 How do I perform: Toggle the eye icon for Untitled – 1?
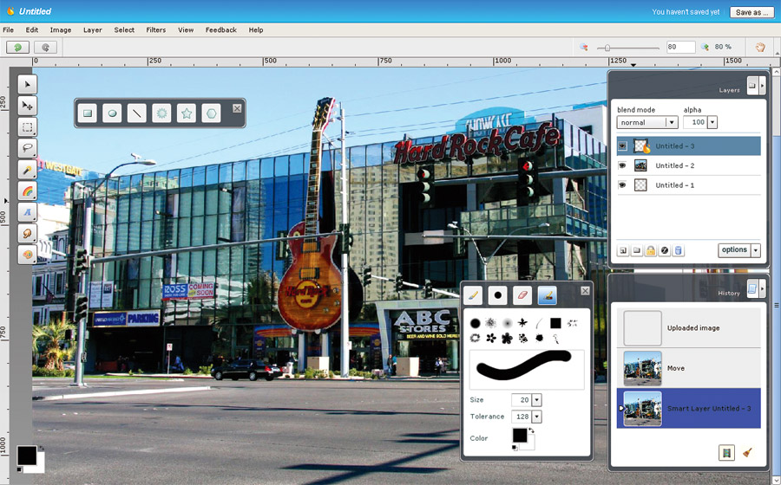click(622, 185)
